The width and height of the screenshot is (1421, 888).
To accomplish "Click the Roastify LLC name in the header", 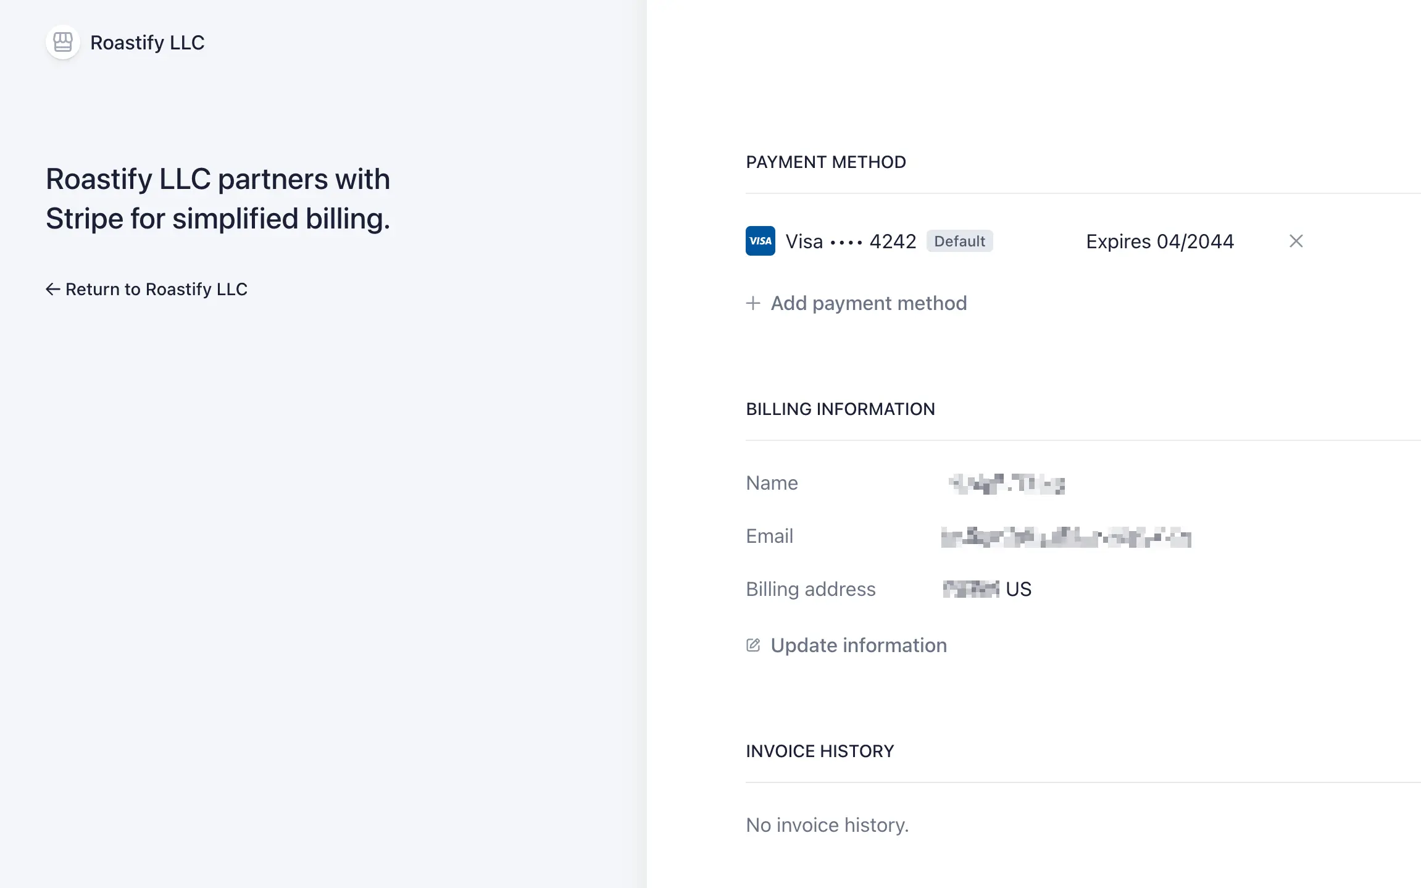I will pos(147,42).
